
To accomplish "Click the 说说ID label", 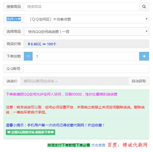I will click(x=12, y=81).
